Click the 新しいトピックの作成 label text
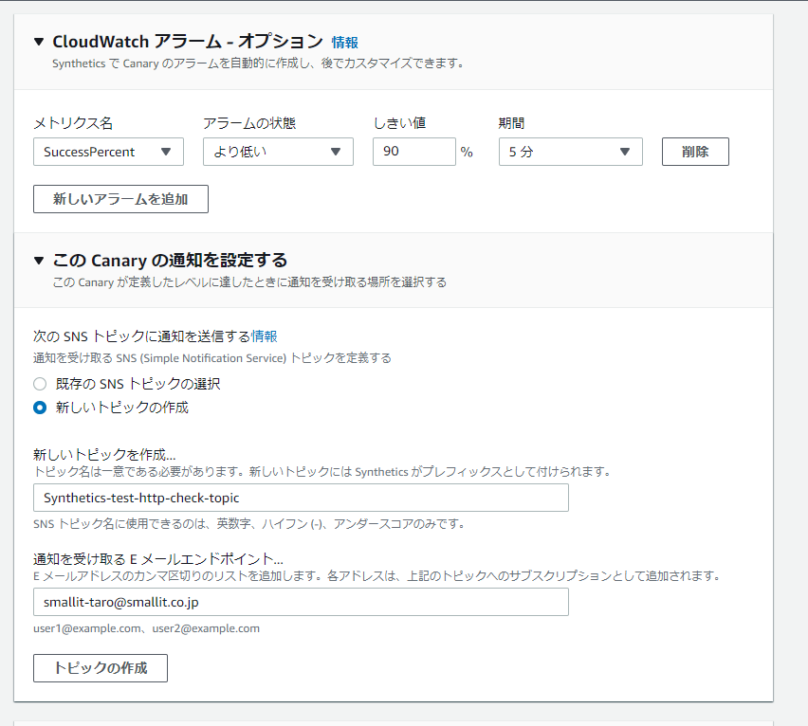Viewport: 808px width, 726px height. [x=121, y=408]
